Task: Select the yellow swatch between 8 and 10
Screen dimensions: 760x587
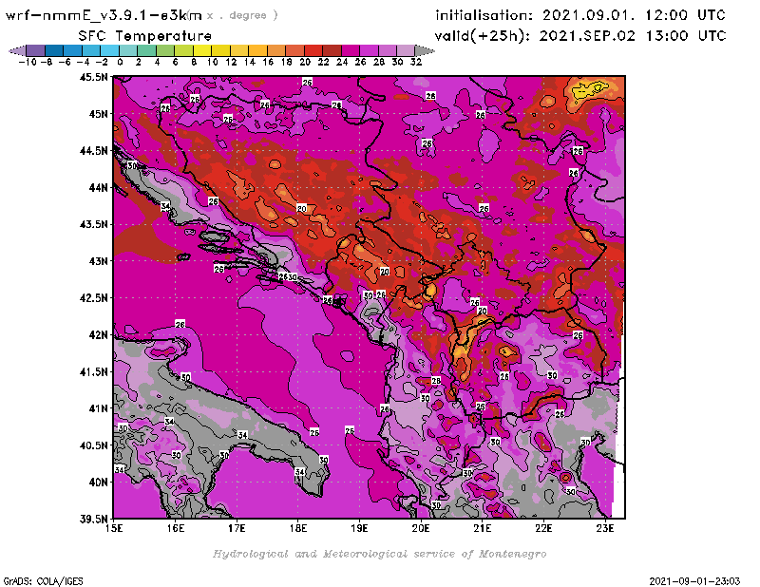Action: tap(202, 50)
